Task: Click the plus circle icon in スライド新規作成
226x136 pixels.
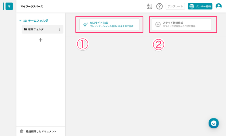Action: (158, 24)
